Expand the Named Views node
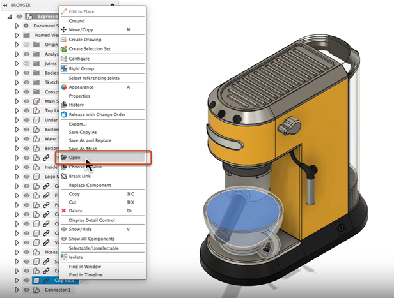 tap(17, 35)
